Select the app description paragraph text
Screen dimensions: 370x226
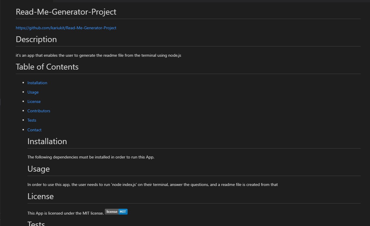[x=98, y=55]
